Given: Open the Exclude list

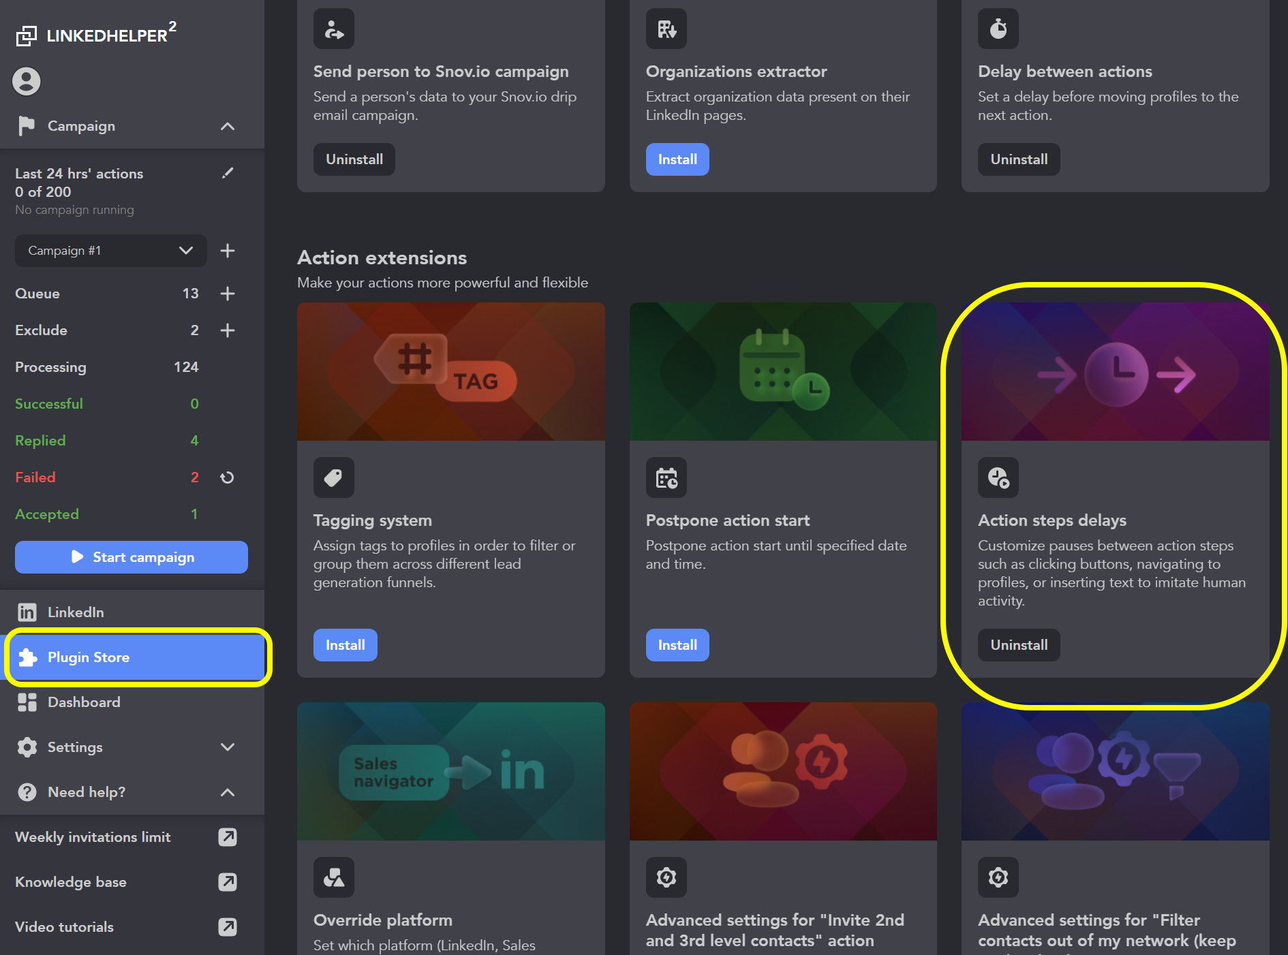Looking at the screenshot, I should (106, 330).
